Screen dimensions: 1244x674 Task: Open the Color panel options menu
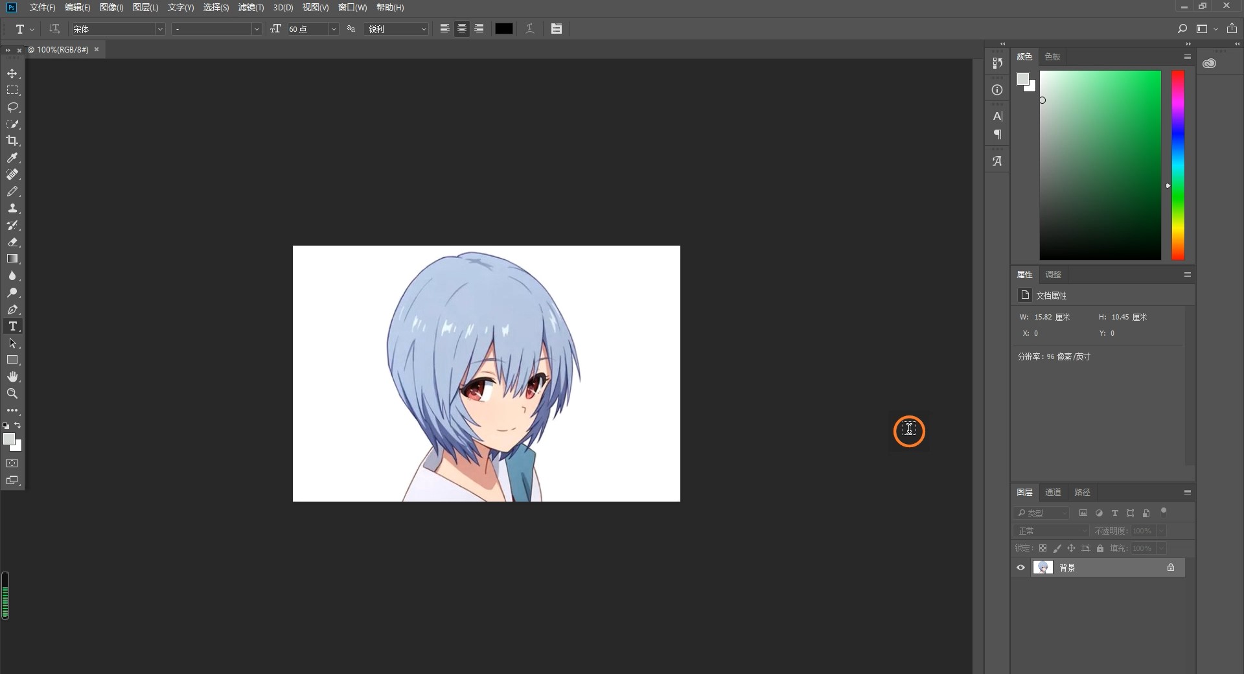point(1187,57)
